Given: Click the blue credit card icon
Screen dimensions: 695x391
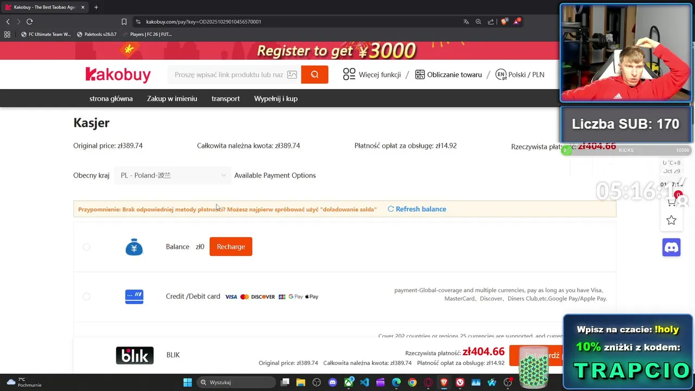Looking at the screenshot, I should 134,297.
